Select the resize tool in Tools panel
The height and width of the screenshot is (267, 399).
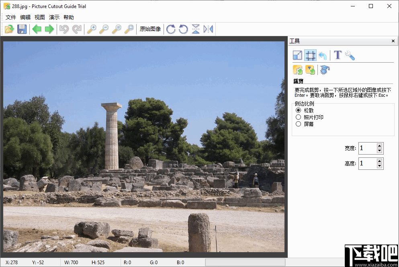[297, 55]
